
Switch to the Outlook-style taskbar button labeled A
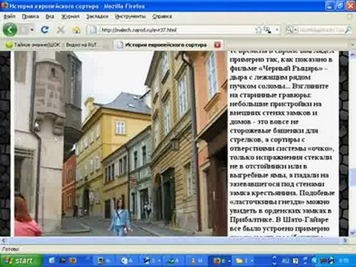click(x=128, y=260)
